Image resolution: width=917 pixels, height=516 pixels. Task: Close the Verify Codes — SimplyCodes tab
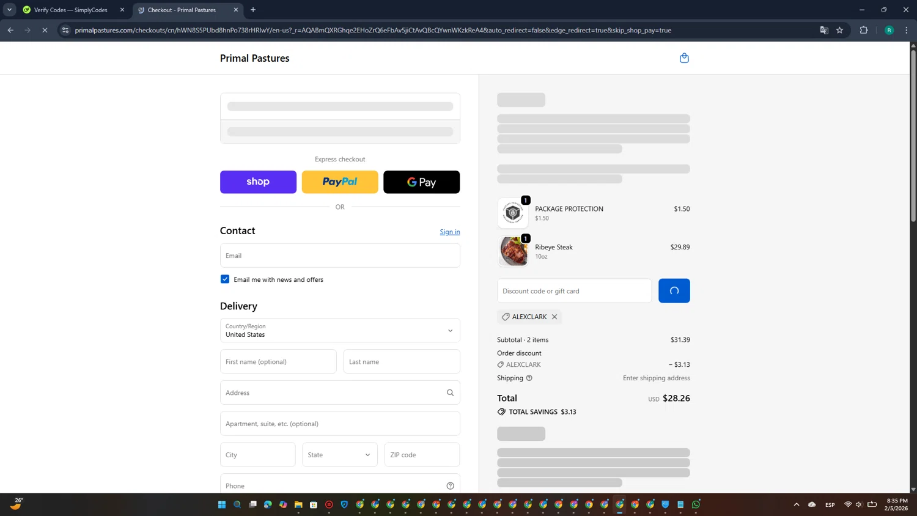click(x=122, y=10)
